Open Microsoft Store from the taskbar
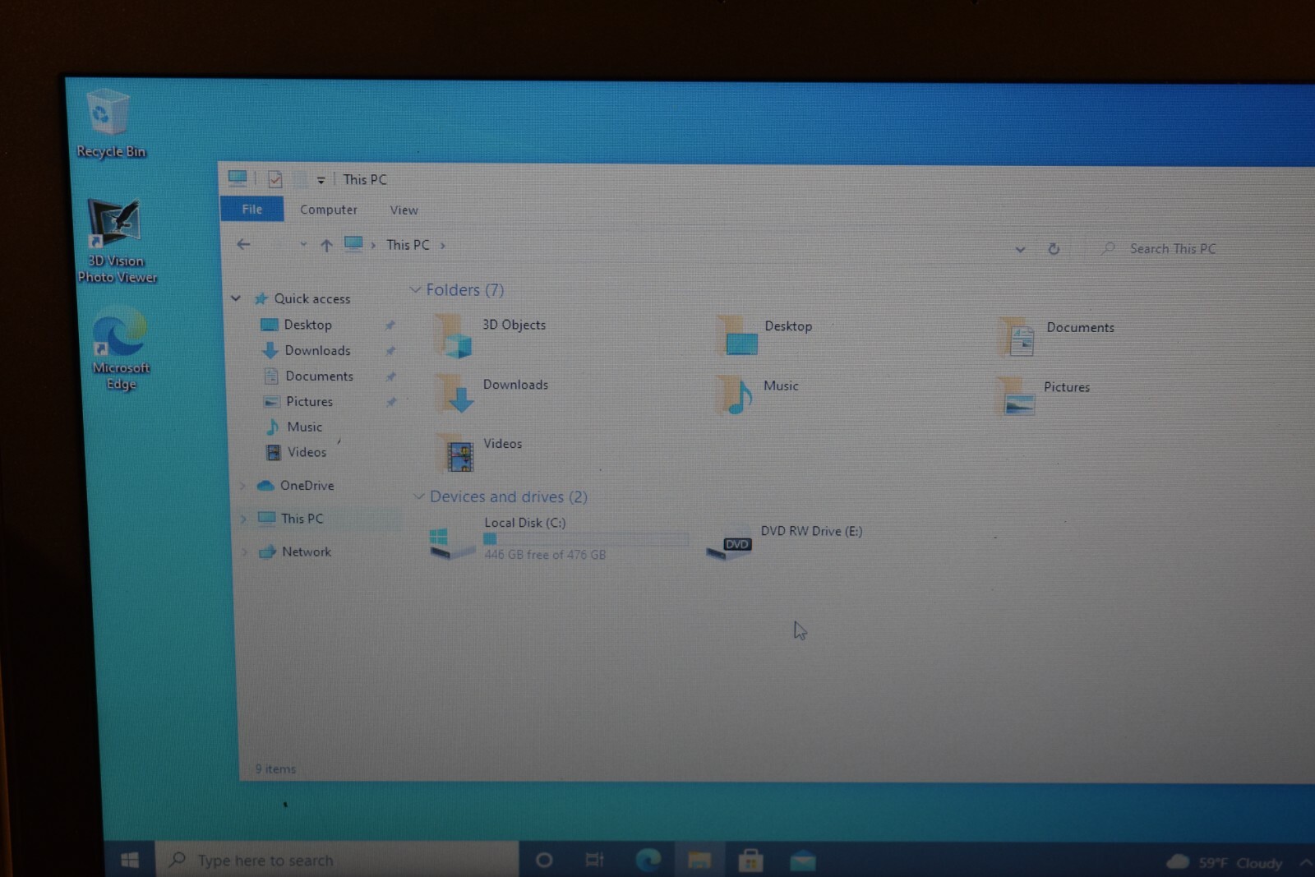This screenshot has height=877, width=1315. tap(750, 861)
